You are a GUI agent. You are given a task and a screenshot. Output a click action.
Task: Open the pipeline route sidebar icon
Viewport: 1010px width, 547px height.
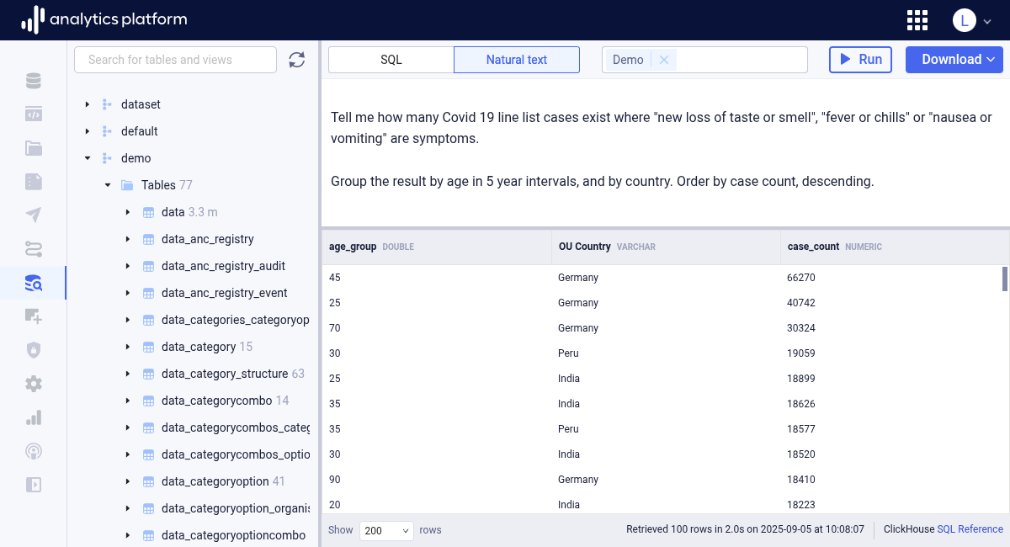pos(33,249)
